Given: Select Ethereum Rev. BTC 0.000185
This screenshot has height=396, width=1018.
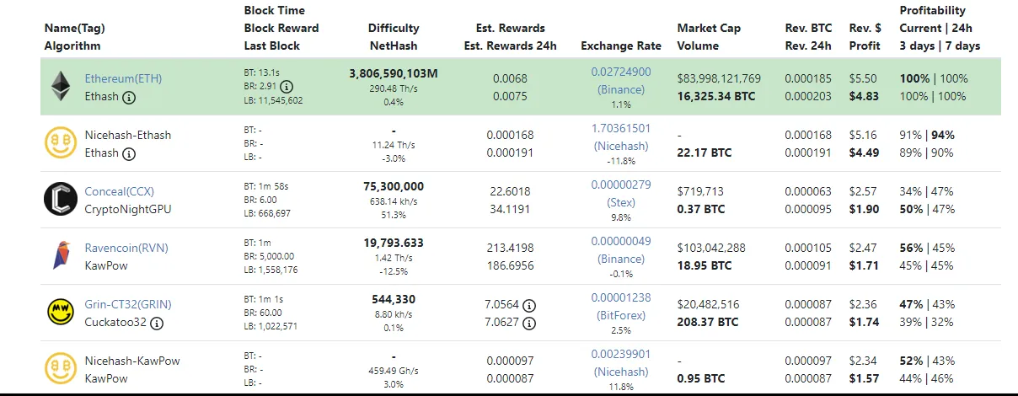Looking at the screenshot, I should (808, 78).
